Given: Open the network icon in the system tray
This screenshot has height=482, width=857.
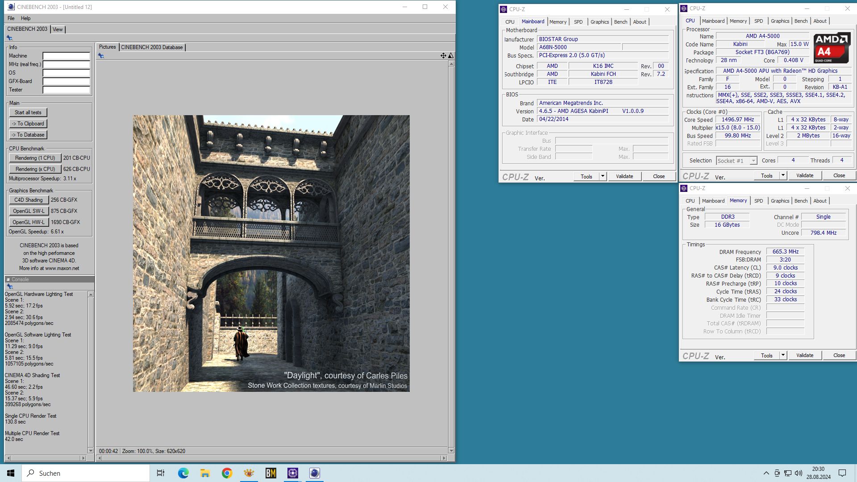Looking at the screenshot, I should click(788, 473).
